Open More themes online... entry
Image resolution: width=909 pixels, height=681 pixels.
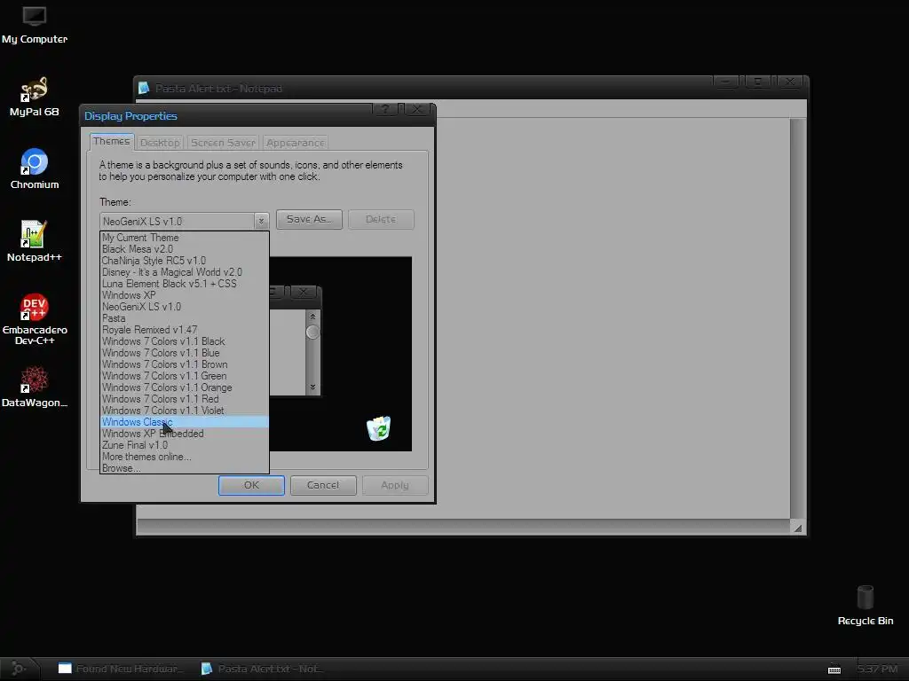(185, 457)
